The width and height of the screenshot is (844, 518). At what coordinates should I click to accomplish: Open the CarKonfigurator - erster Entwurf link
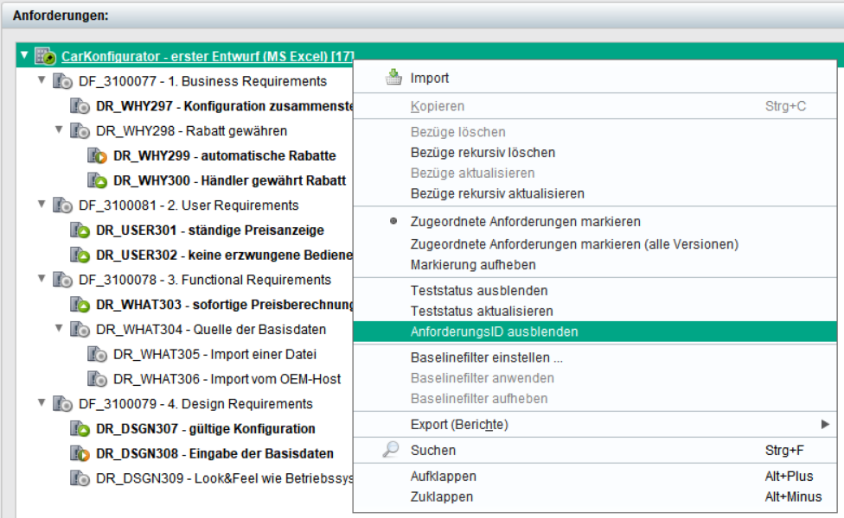[208, 56]
